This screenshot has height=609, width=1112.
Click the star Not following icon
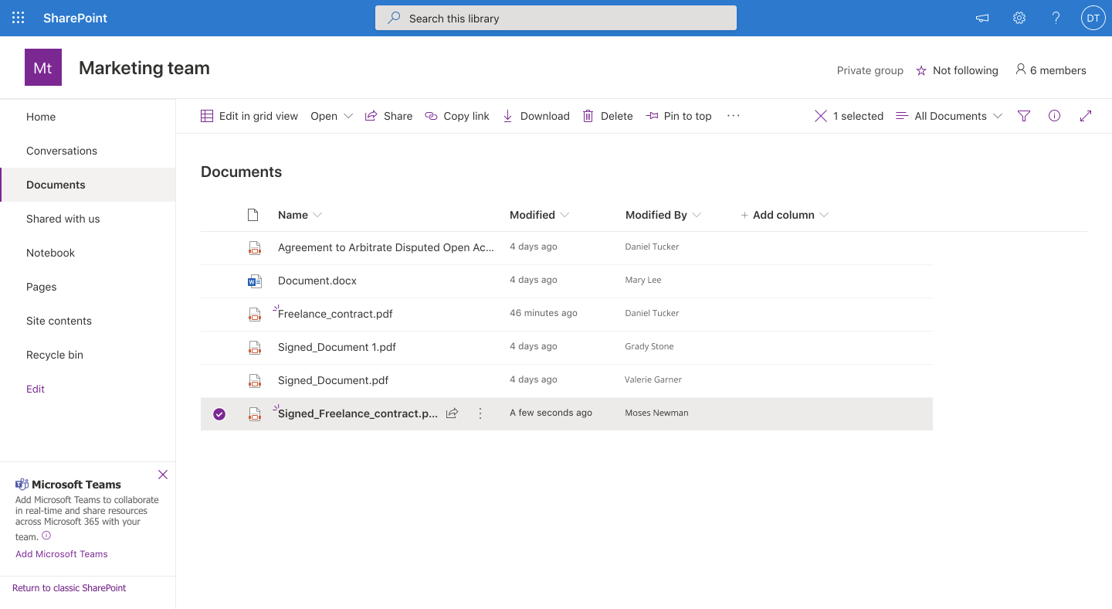pyautogui.click(x=921, y=70)
